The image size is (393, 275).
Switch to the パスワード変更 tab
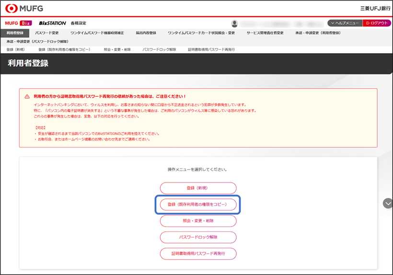(47, 33)
